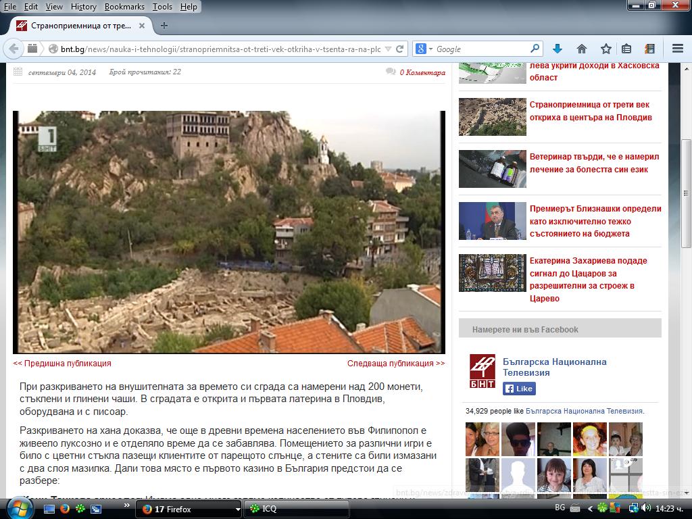Go to the Firefox home page

point(582,49)
